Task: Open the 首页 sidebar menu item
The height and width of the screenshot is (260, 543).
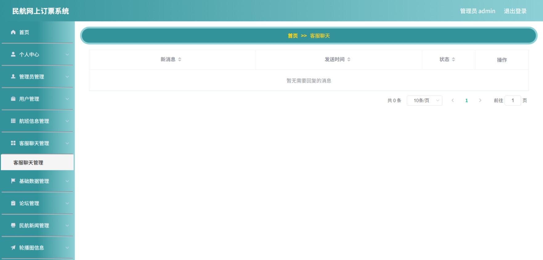Action: click(x=37, y=32)
